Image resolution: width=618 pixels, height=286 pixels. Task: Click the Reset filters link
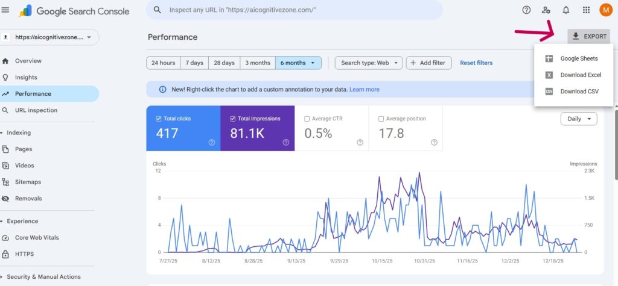tap(476, 63)
